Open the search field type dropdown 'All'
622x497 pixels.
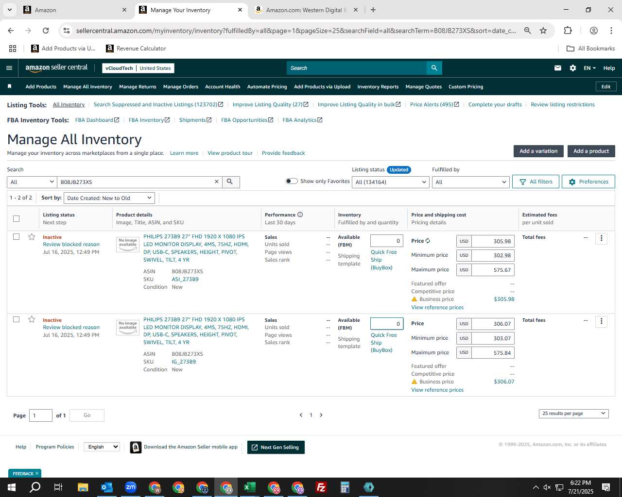point(32,182)
